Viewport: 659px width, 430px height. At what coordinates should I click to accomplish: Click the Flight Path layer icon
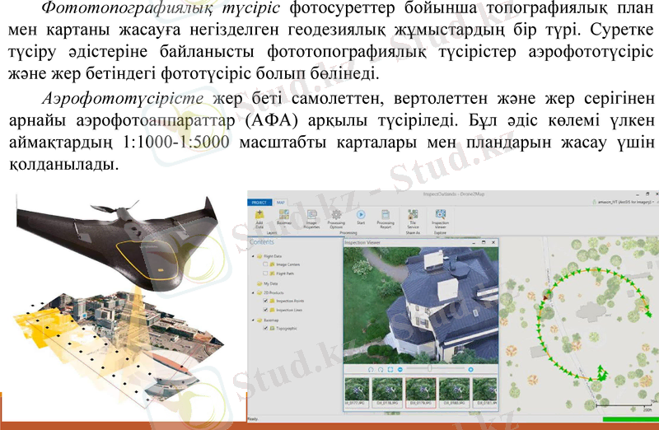click(x=273, y=273)
